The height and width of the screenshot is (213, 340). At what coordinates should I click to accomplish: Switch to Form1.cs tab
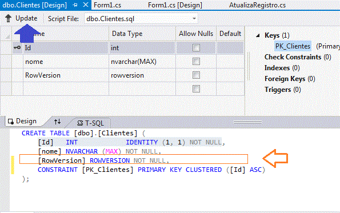[107, 5]
